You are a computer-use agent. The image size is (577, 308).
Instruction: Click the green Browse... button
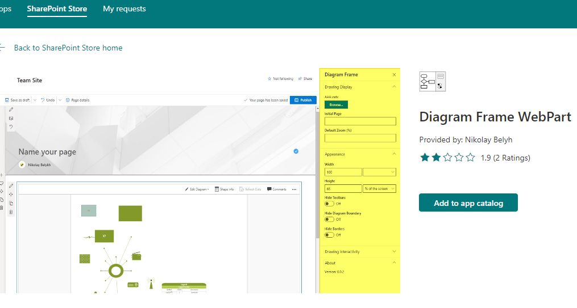336,104
